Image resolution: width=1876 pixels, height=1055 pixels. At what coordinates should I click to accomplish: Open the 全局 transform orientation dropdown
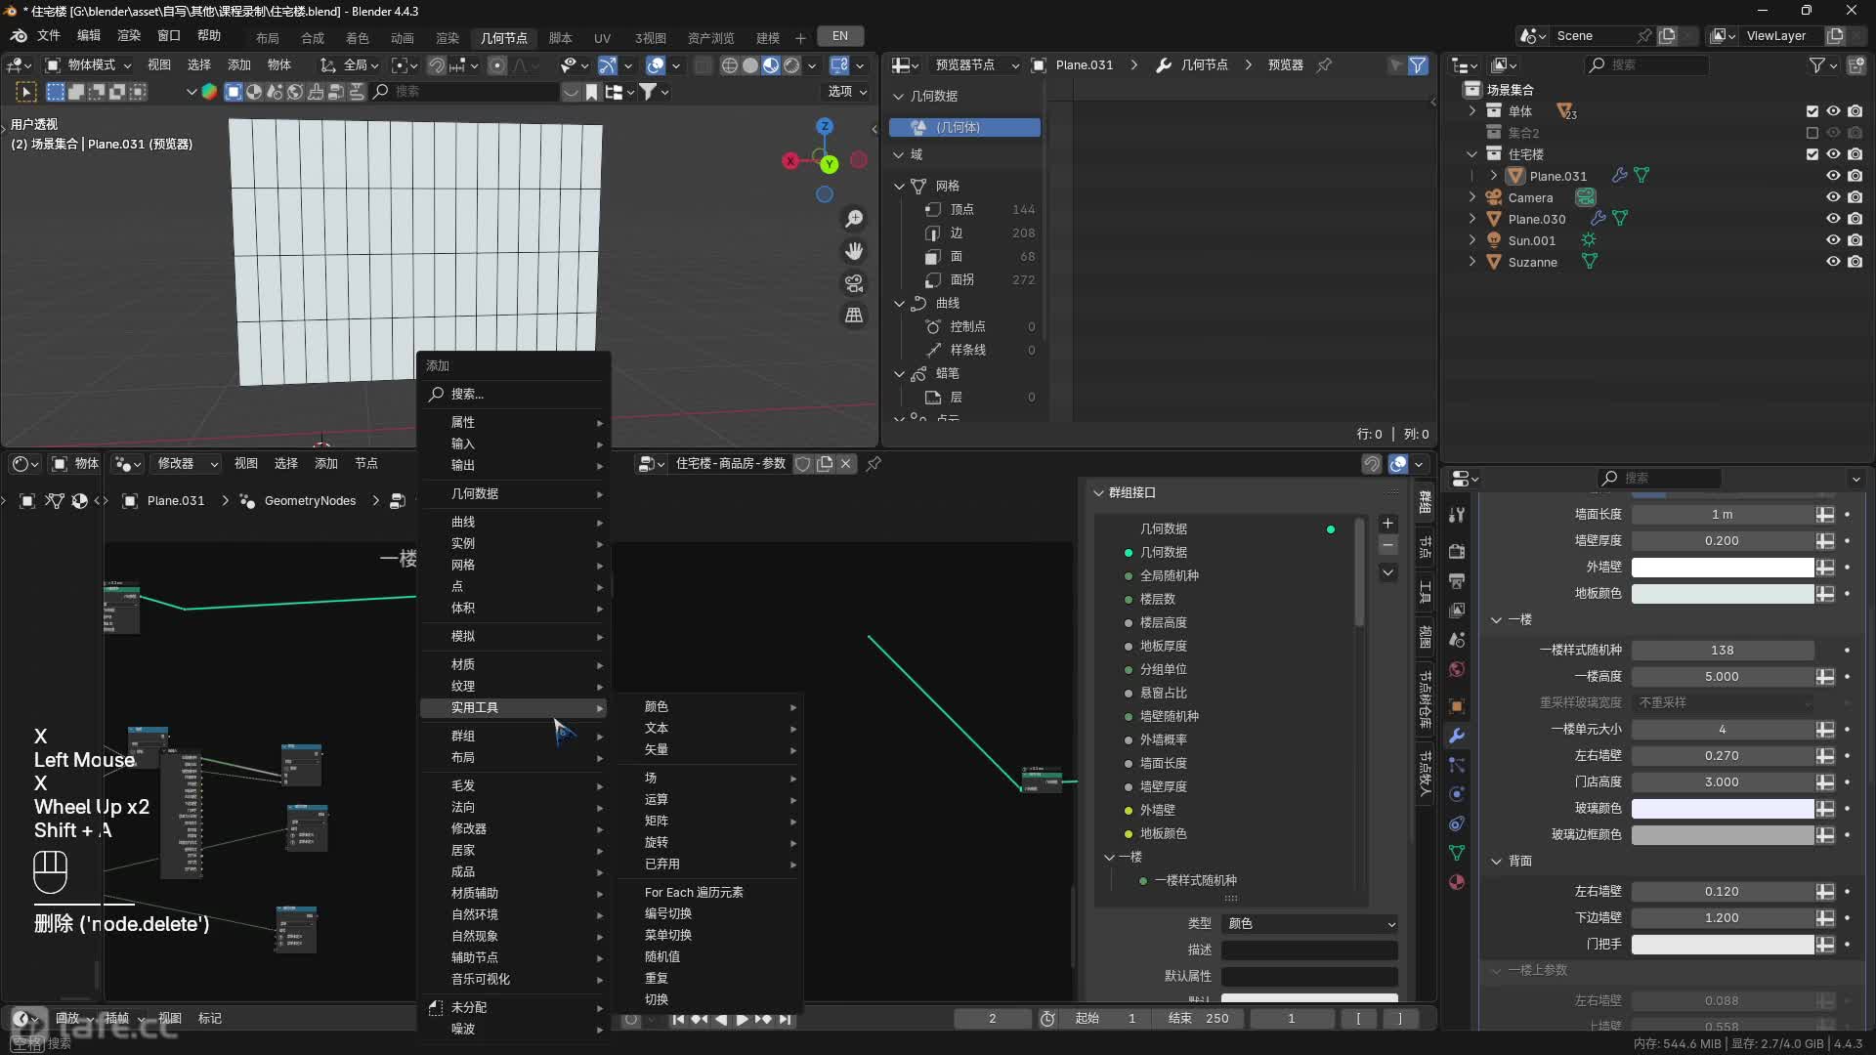pos(350,65)
